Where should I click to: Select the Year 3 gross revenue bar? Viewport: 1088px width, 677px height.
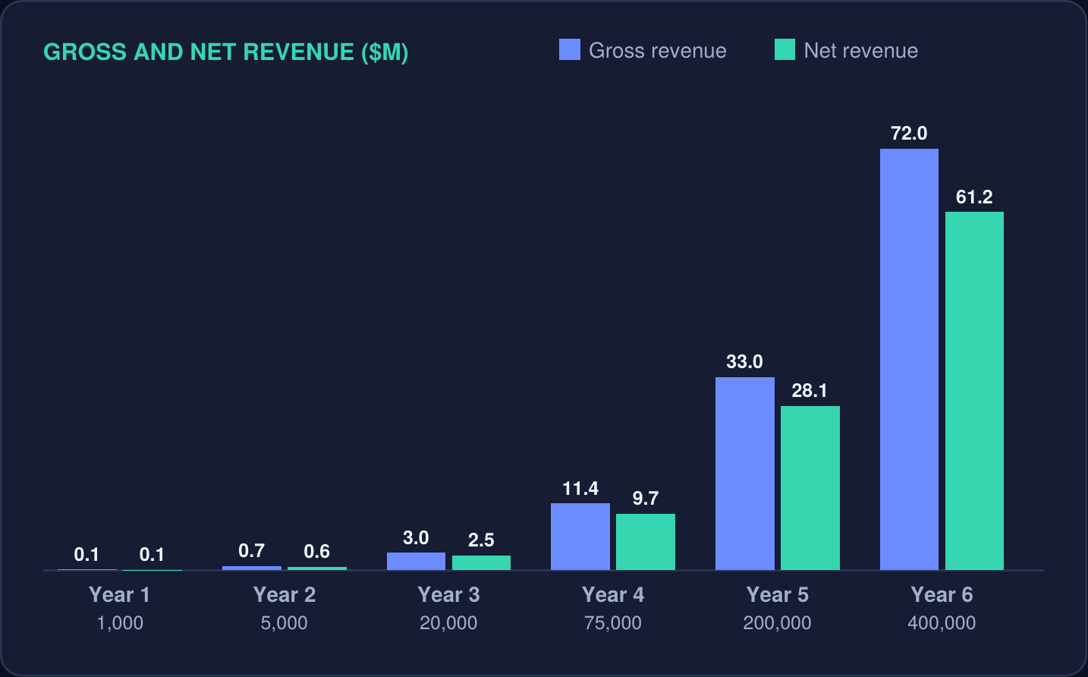click(416, 561)
